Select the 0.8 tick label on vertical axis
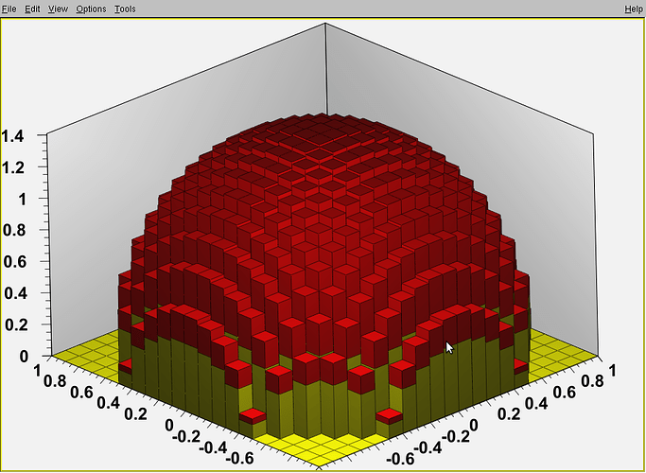 coord(14,231)
